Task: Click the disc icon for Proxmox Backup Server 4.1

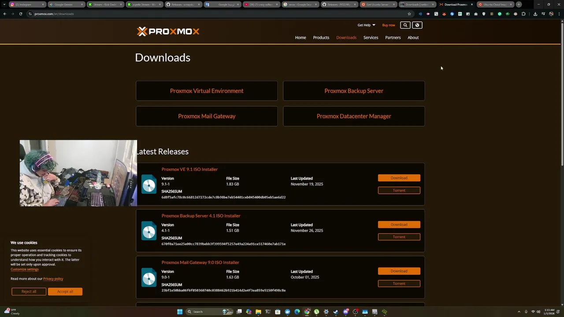Action: (149, 231)
